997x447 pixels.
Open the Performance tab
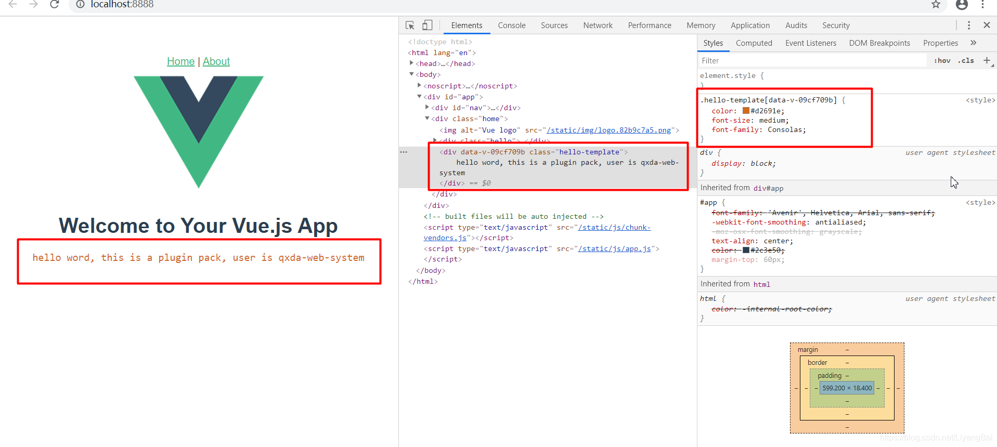(650, 25)
